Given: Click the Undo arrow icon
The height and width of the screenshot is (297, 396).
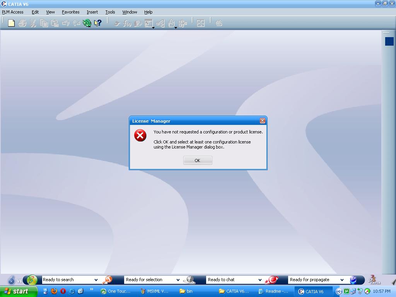Looking at the screenshot, I should [65, 23].
